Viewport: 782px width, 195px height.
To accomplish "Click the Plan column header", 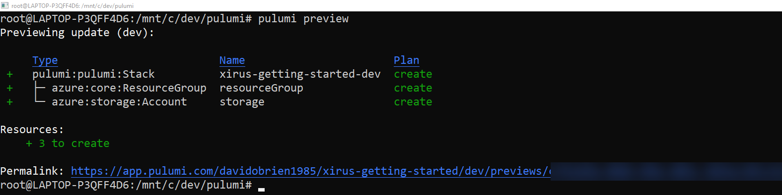I will (407, 60).
